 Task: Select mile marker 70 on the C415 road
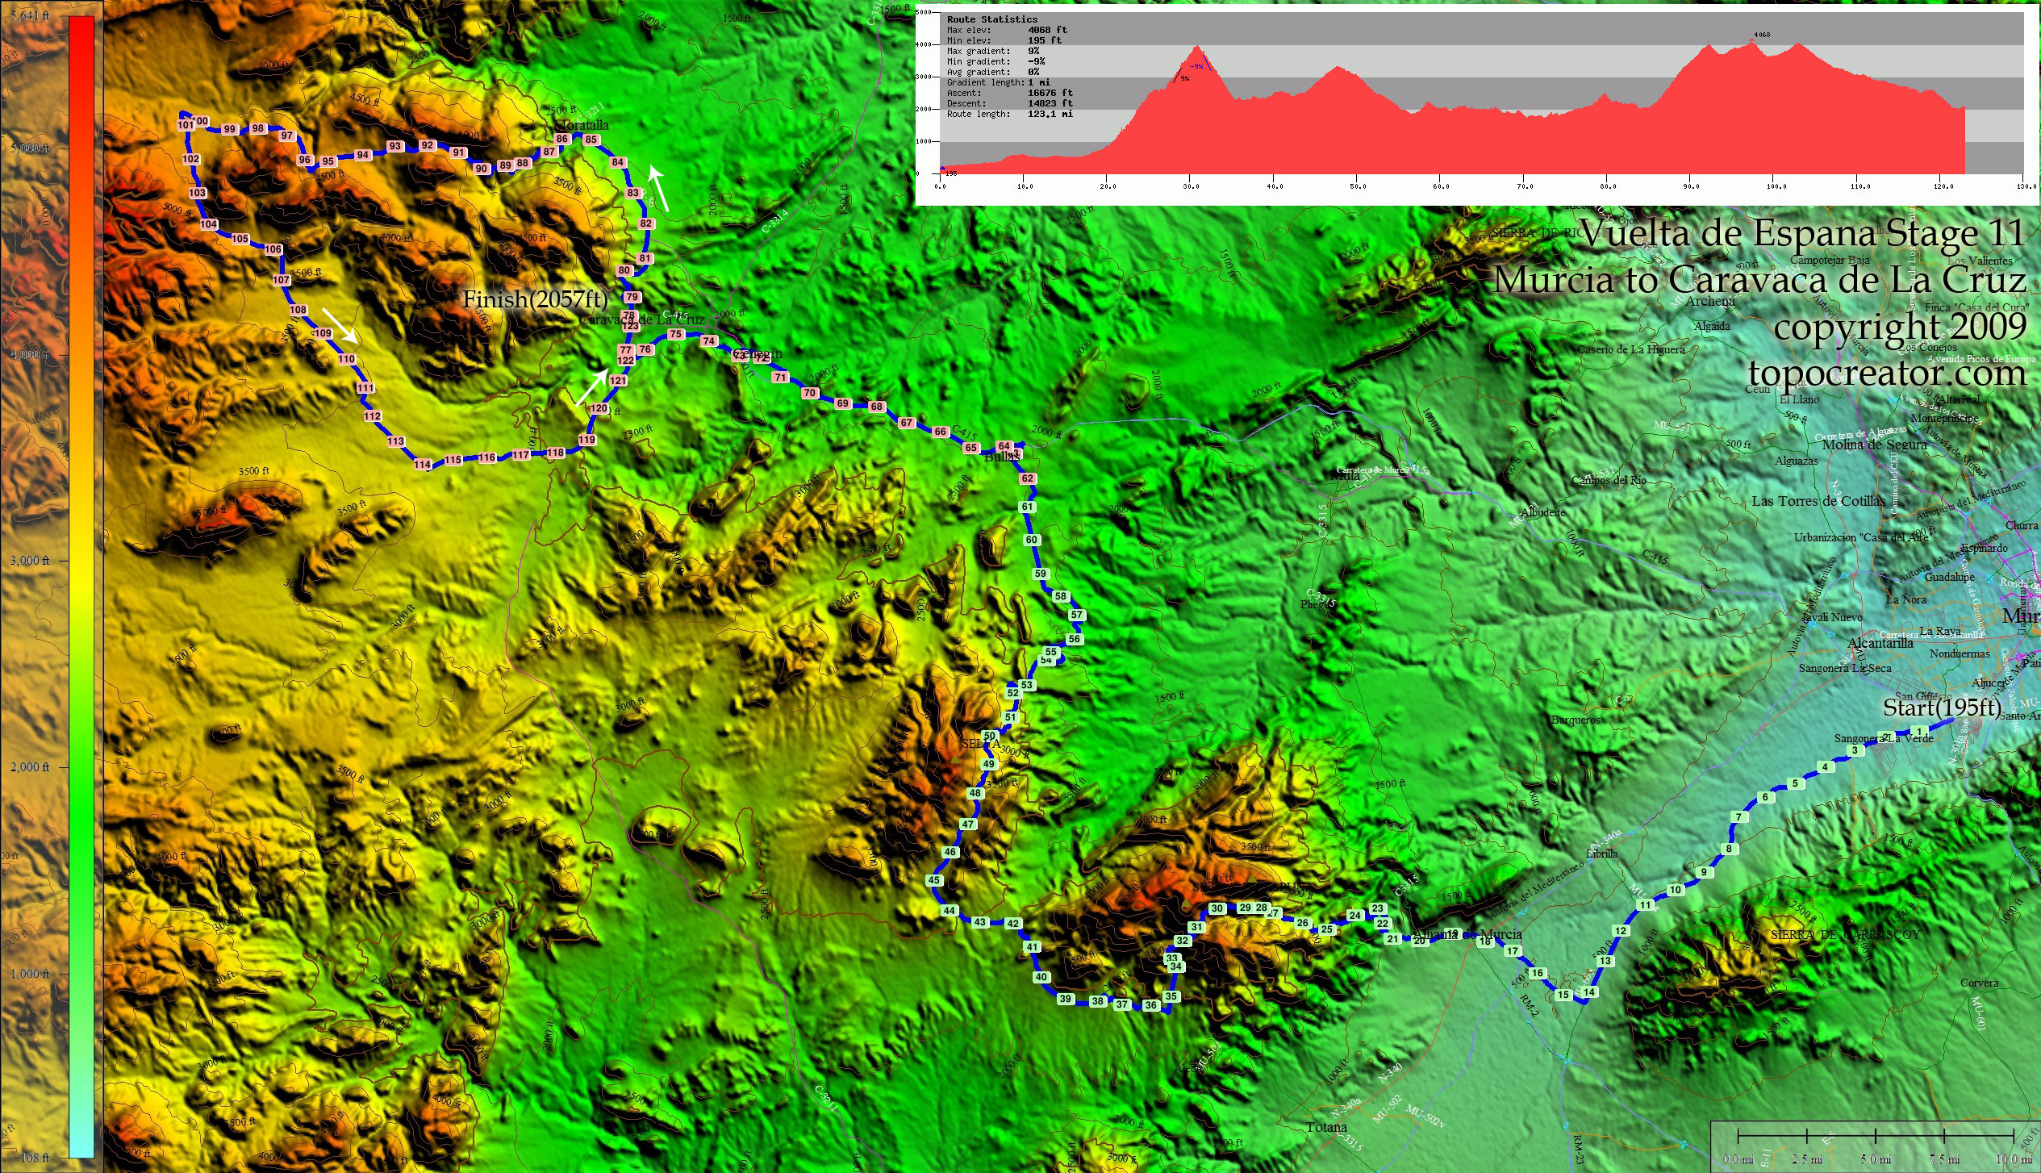(x=810, y=393)
